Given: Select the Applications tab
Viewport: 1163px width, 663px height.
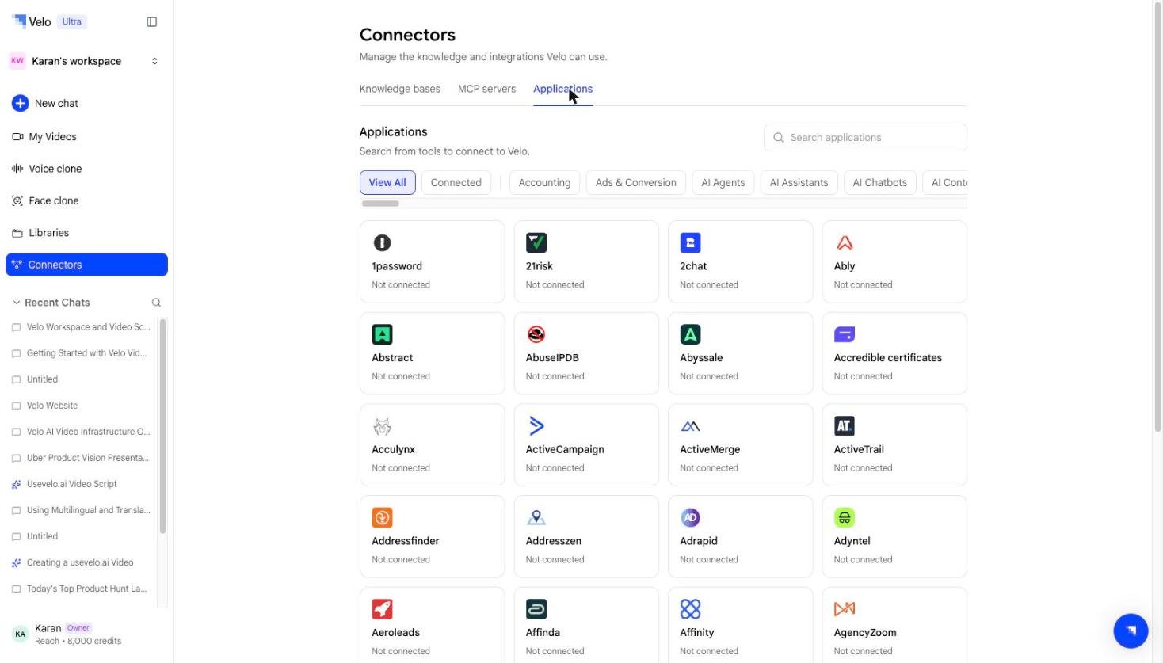Looking at the screenshot, I should pyautogui.click(x=562, y=89).
